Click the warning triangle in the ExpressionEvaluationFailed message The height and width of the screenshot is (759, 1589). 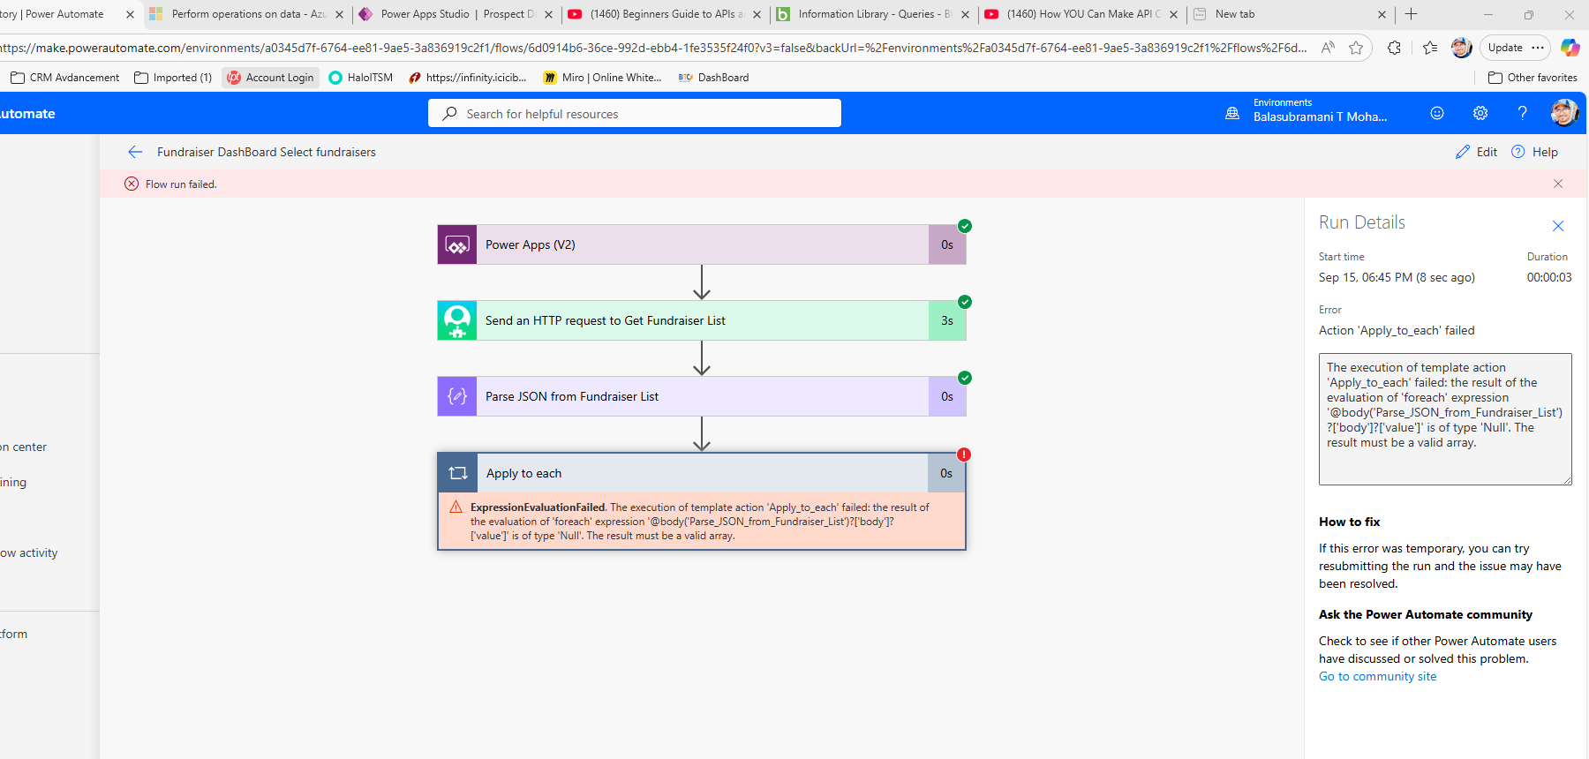click(x=456, y=507)
